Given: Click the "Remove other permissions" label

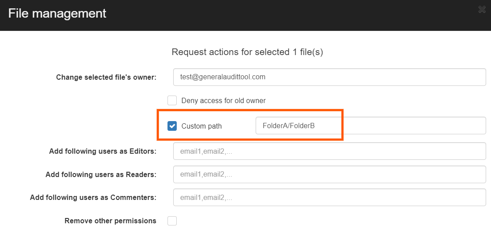Looking at the screenshot, I should [x=110, y=221].
